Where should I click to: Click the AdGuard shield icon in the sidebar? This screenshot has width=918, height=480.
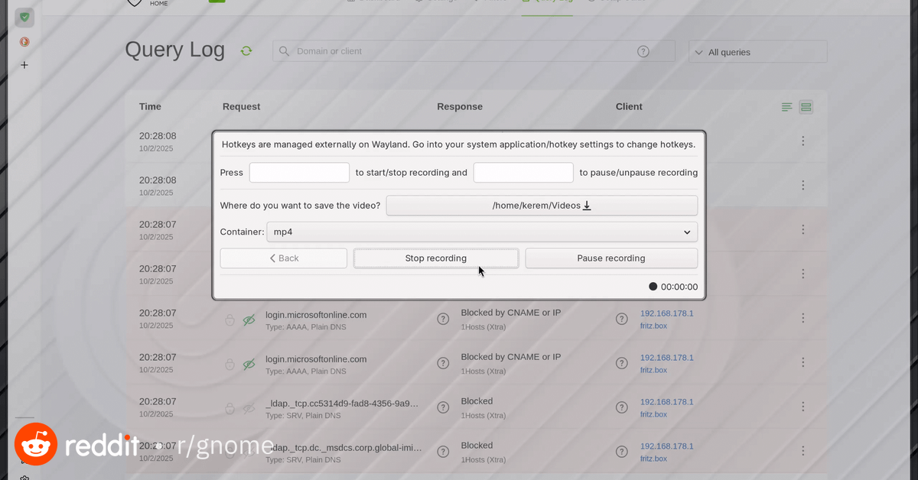[x=24, y=17]
